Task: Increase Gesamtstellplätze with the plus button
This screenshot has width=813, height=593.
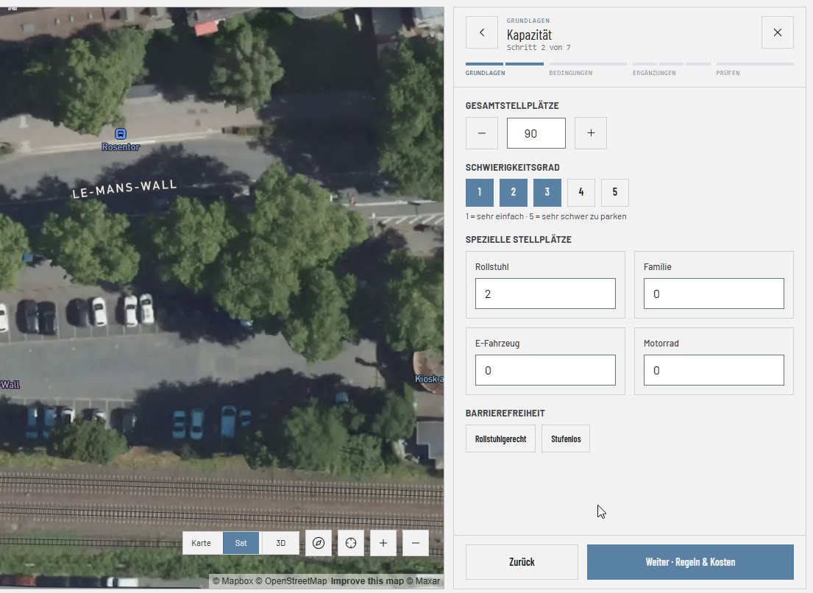Action: tap(591, 133)
